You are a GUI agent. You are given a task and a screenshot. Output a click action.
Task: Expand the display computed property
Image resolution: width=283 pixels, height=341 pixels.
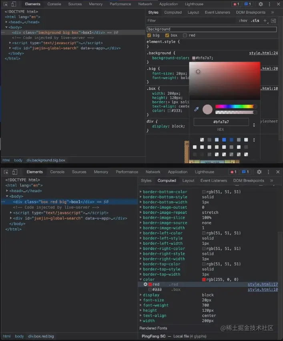[140, 295]
